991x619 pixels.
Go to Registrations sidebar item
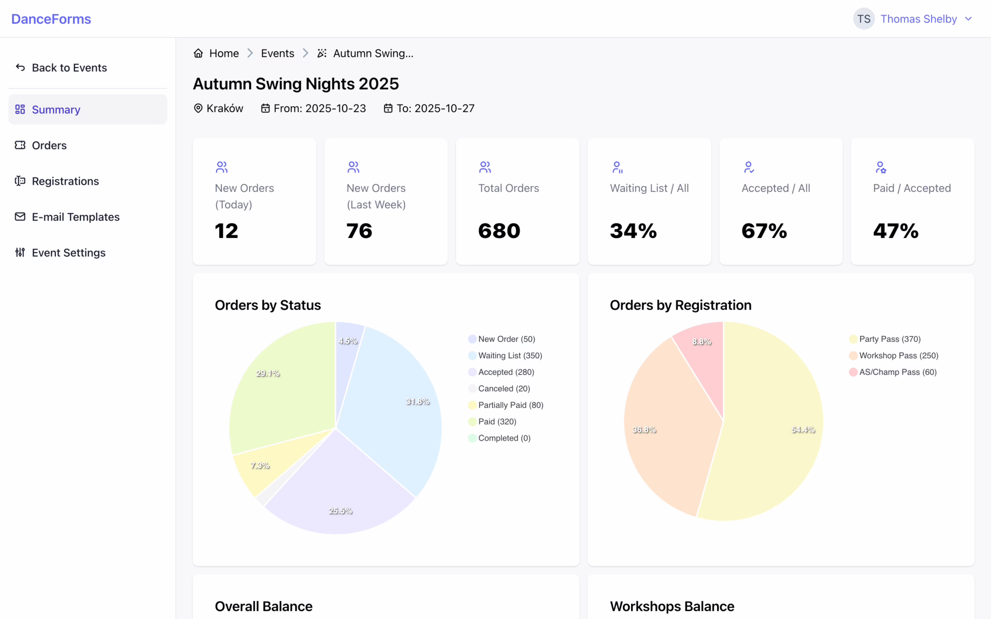(65, 181)
